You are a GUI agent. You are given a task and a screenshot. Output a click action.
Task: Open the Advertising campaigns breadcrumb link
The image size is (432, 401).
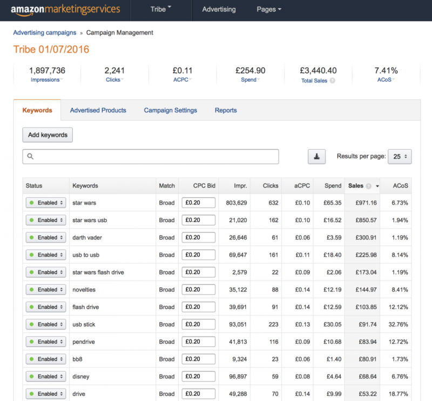click(x=45, y=32)
